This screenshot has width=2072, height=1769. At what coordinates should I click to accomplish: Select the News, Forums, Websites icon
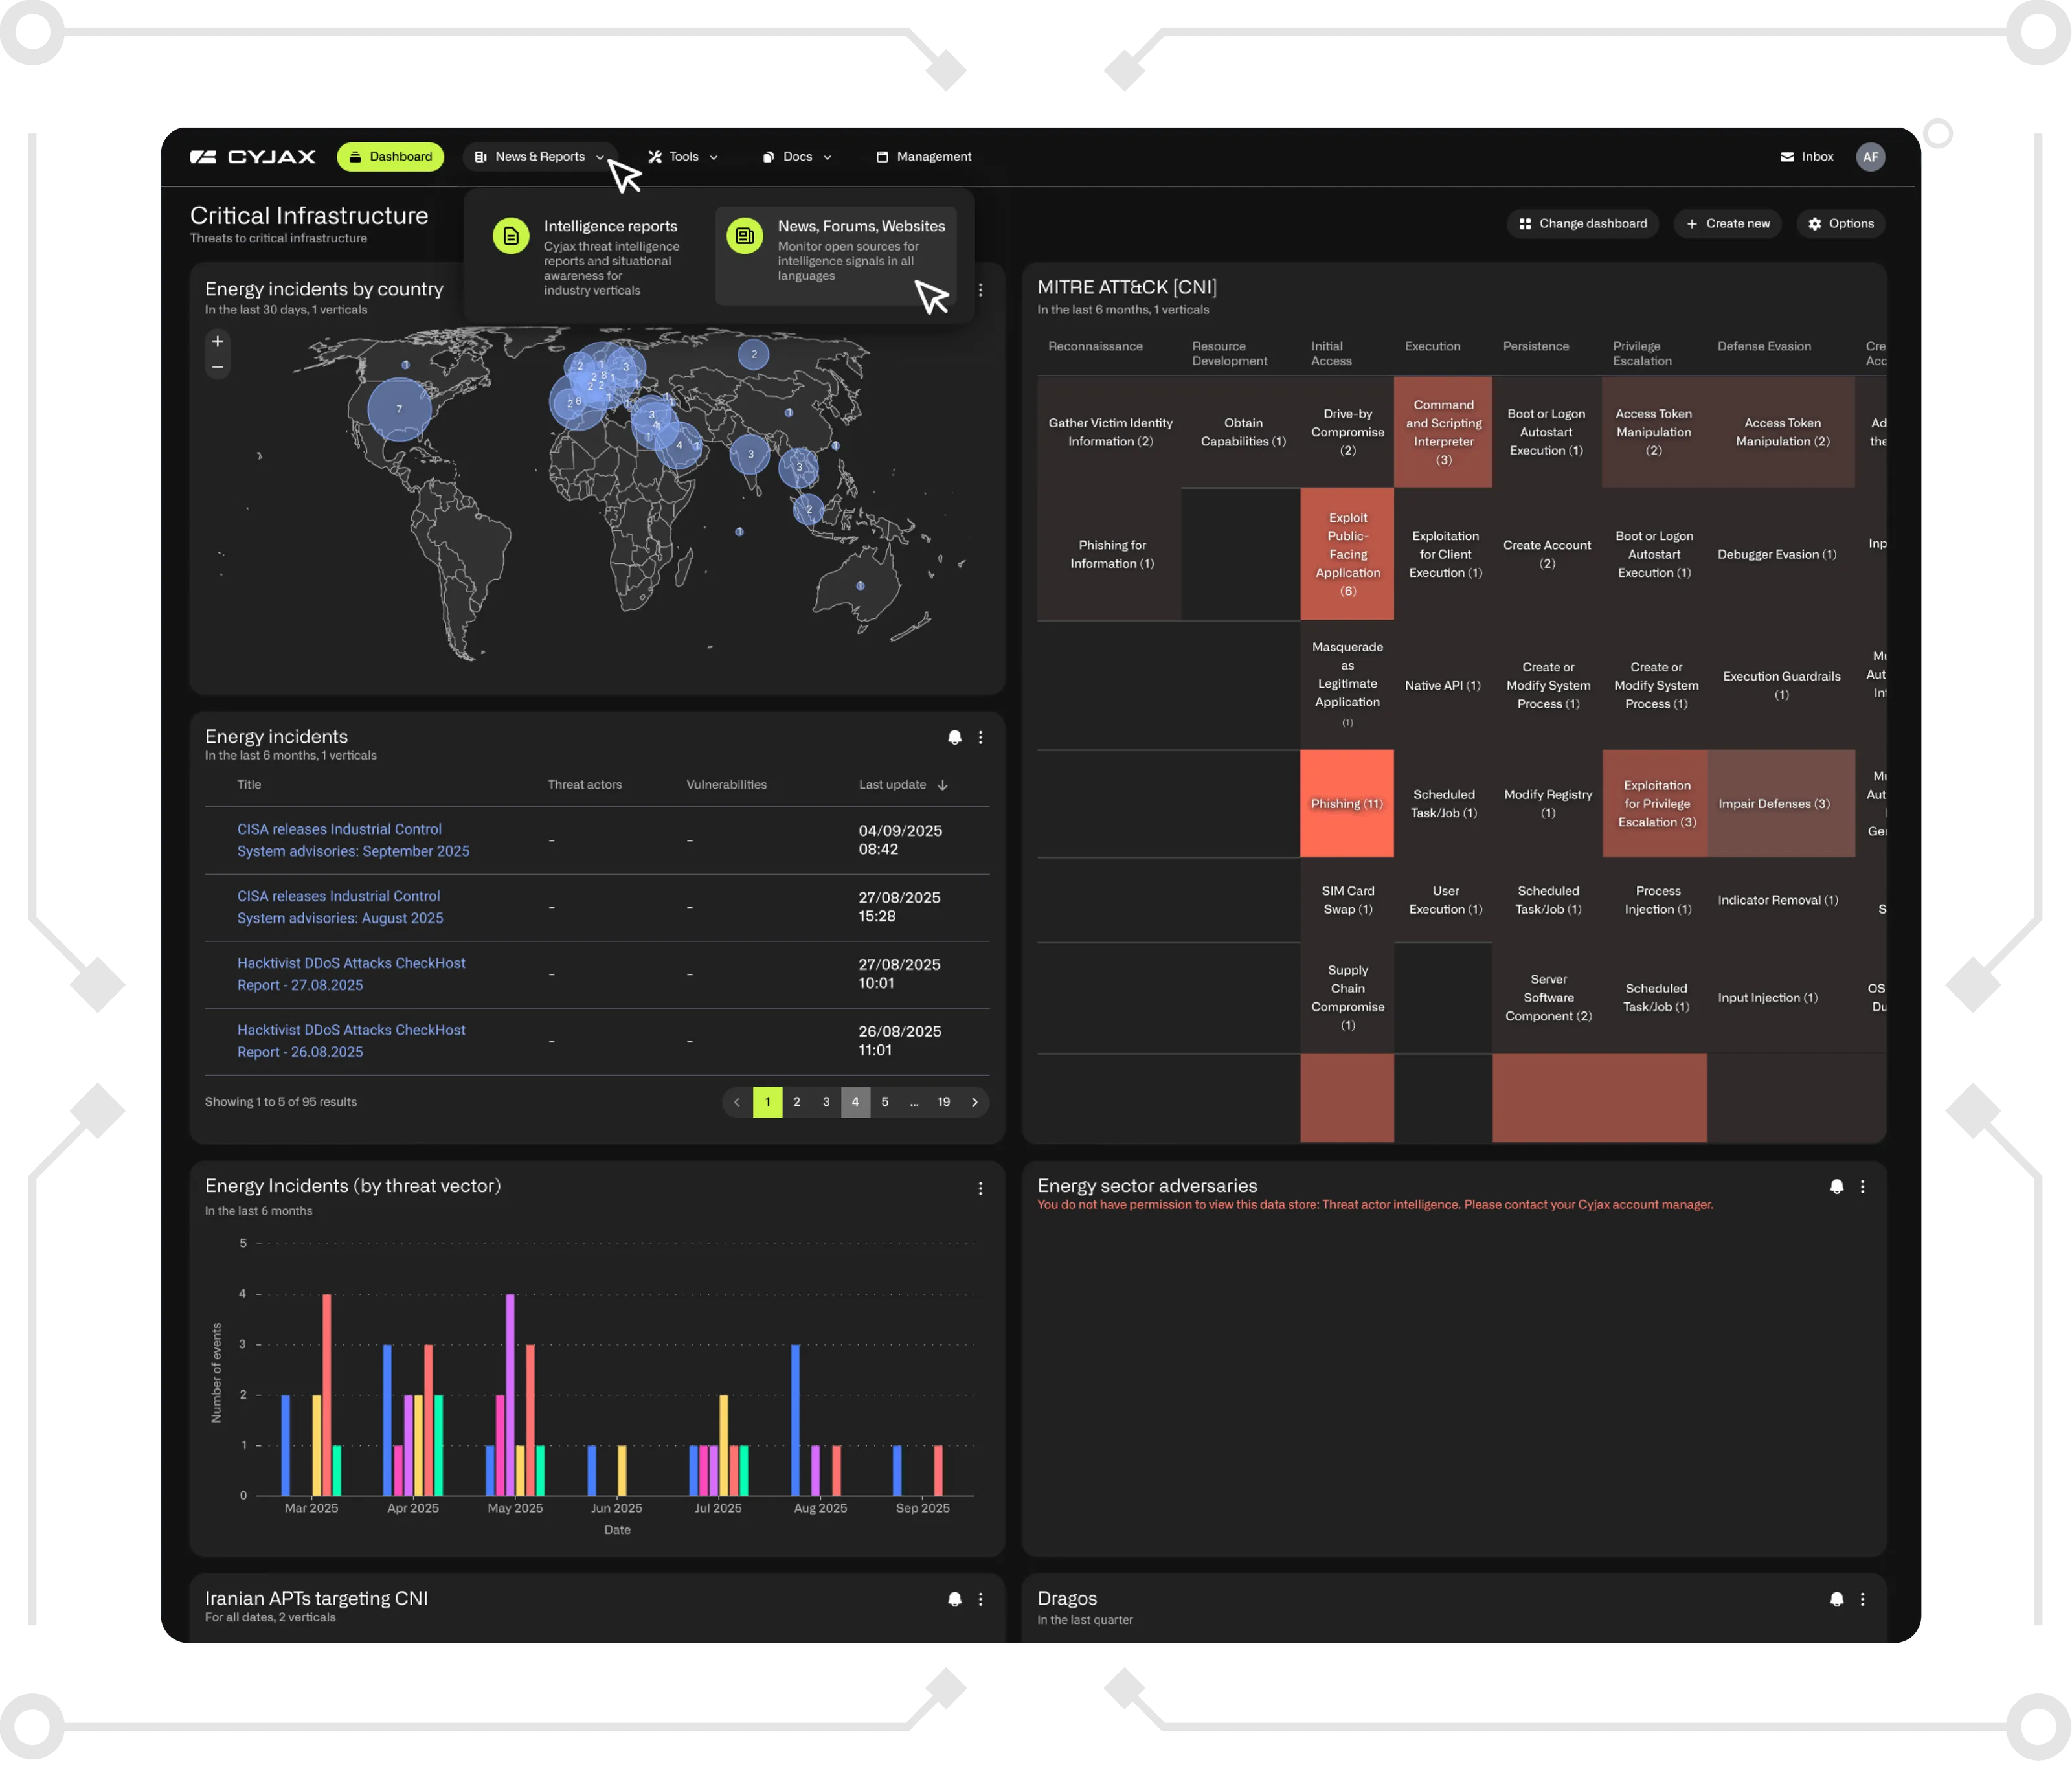pyautogui.click(x=745, y=235)
